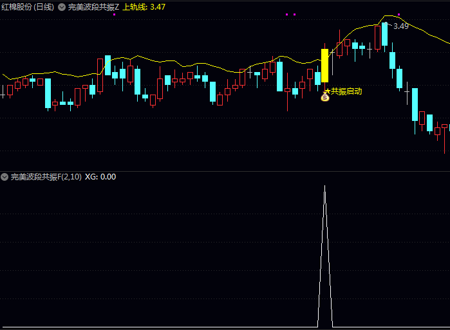Click the 3.49 high price label
The width and height of the screenshot is (450, 330).
(x=401, y=26)
